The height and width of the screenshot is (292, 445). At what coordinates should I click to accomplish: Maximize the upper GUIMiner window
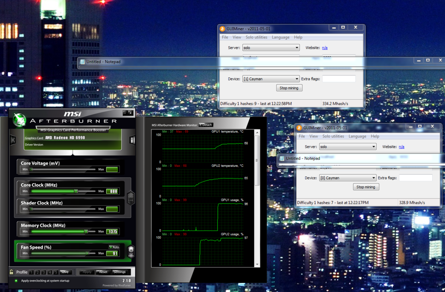click(343, 28)
